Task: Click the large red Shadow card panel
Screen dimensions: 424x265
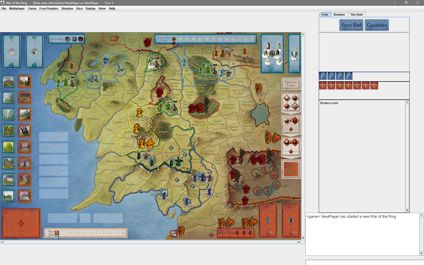Action: (21, 223)
